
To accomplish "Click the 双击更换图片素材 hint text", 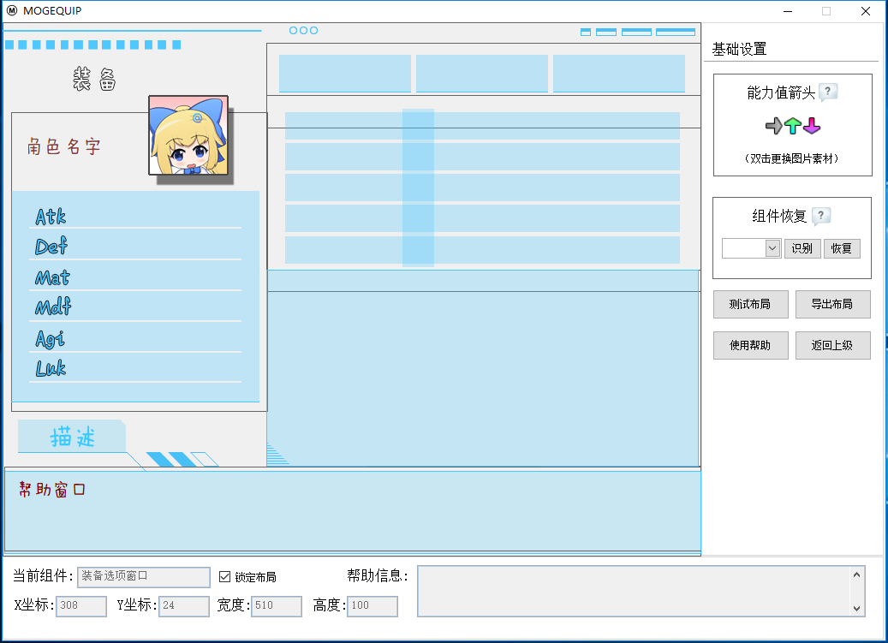I will 792,158.
